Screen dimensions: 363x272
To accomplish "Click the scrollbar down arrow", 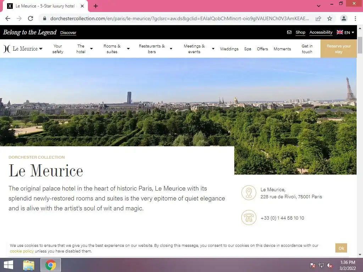I will tap(360, 255).
